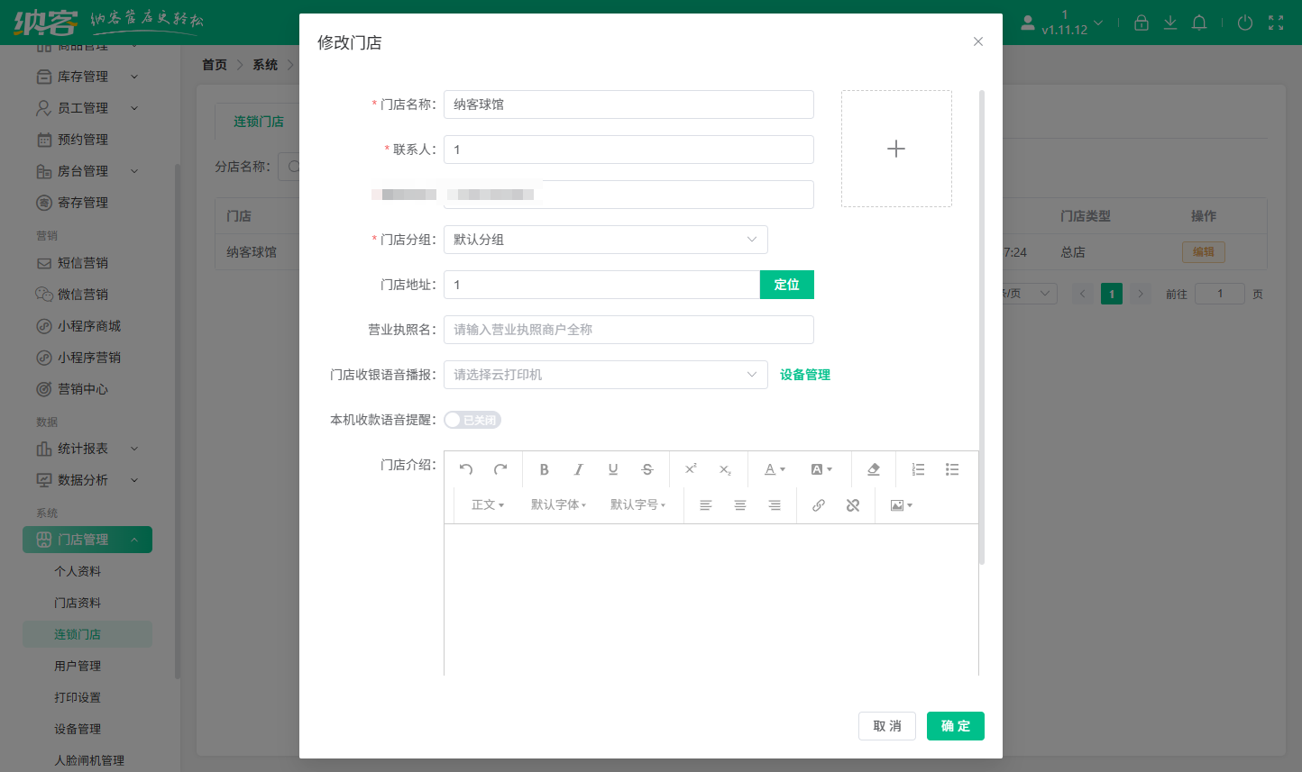Viewport: 1302px width, 772px height.
Task: Click the remove format eraser icon
Action: point(873,469)
